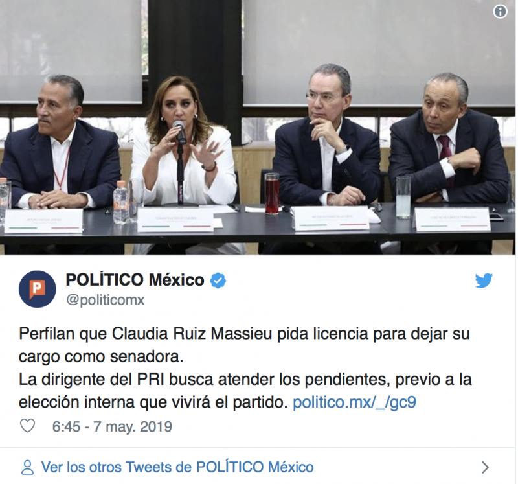Click the sentence about Claudia Ruiz Massieu
The image size is (518, 484).
click(244, 345)
